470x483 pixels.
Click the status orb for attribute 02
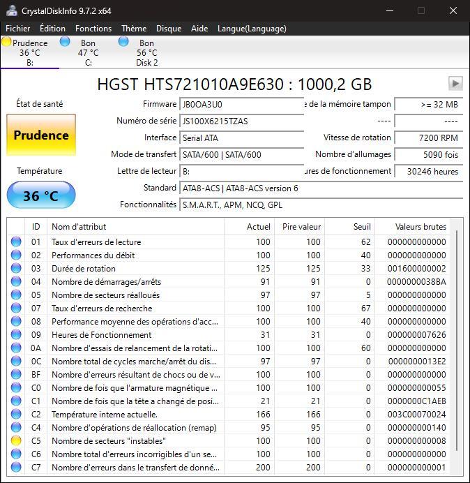16,255
